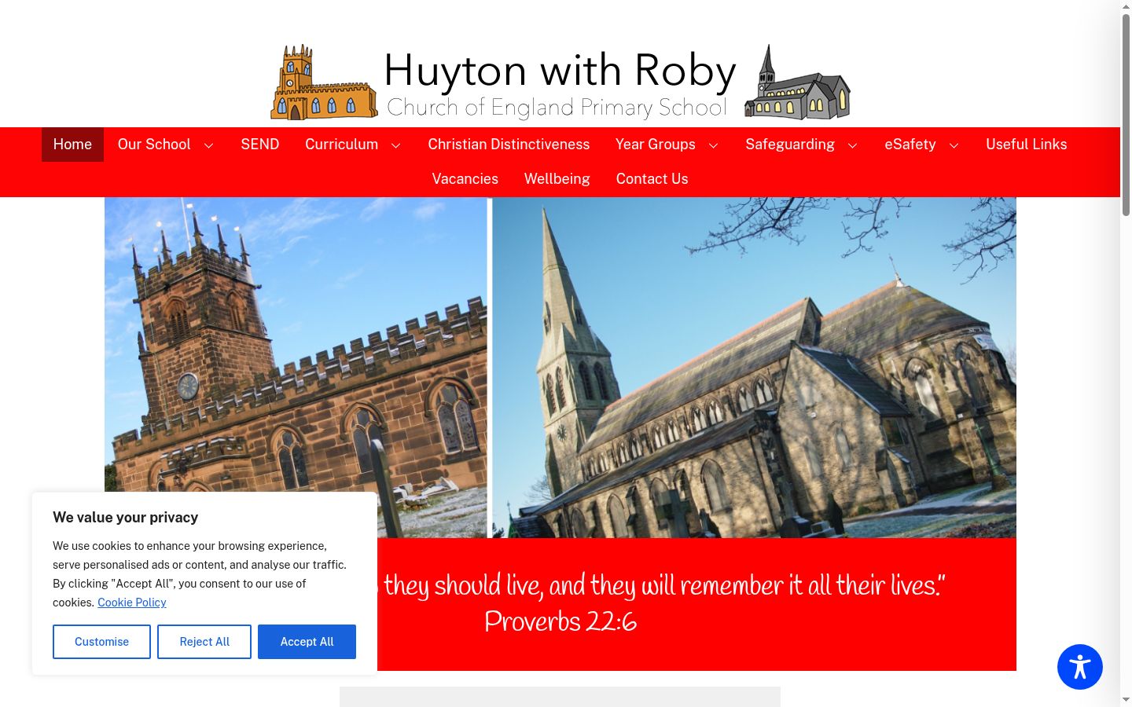Click Reject All cookies button

tap(204, 642)
